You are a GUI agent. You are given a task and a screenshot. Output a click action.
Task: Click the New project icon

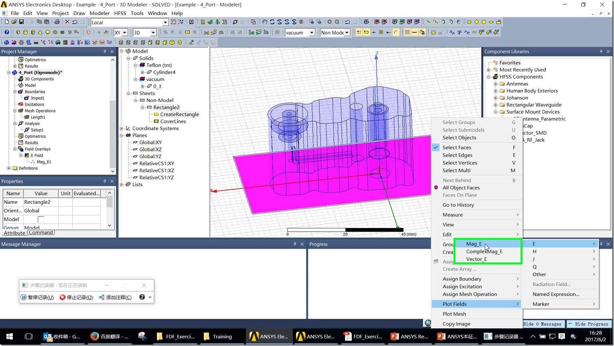7,22
